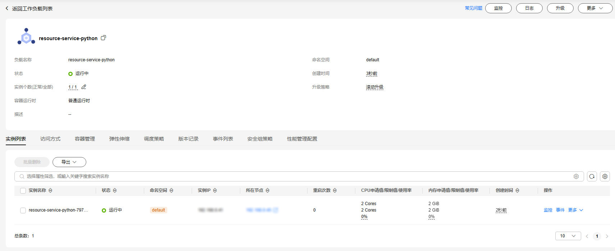Click the 2秒前 time in instance row
The image size is (615, 251).
501,210
